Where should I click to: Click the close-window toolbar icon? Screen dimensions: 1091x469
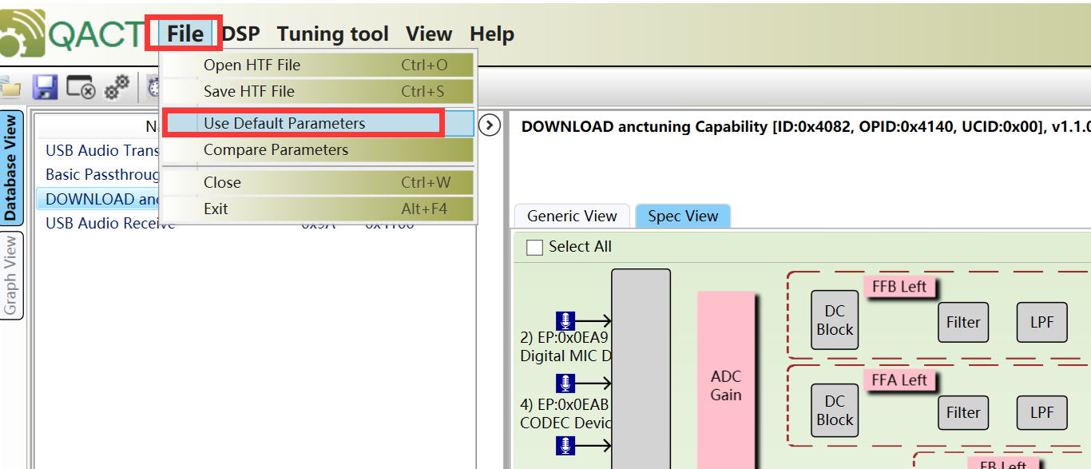(x=80, y=86)
